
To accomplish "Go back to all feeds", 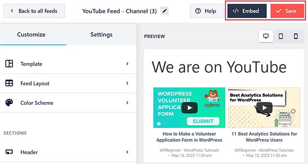I will [x=34, y=11].
